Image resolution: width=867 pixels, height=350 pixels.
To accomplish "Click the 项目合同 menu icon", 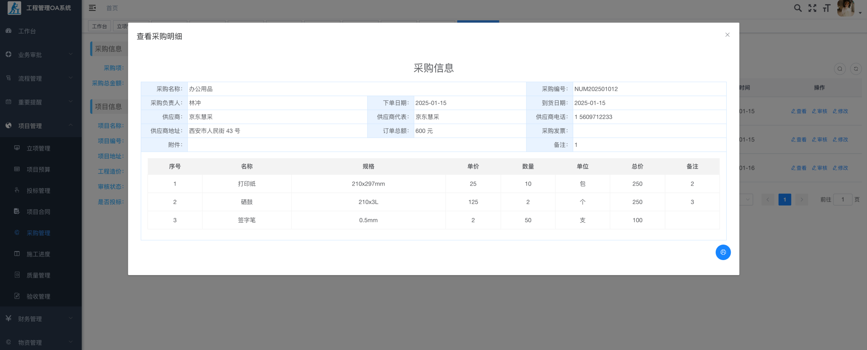I will (x=17, y=211).
